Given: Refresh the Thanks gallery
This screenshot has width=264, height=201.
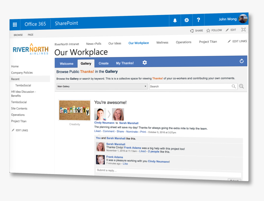Looking at the screenshot, I should (x=242, y=61).
